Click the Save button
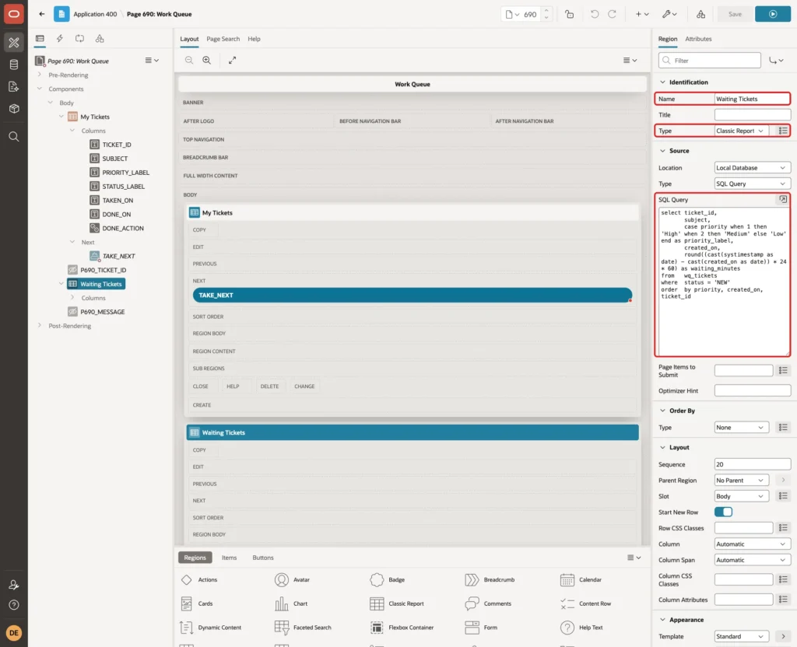The height and width of the screenshot is (647, 797). point(735,14)
